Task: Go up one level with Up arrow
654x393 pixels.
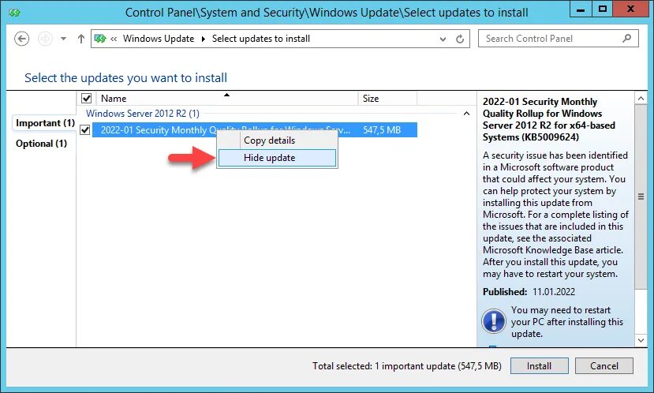Action: [x=81, y=39]
